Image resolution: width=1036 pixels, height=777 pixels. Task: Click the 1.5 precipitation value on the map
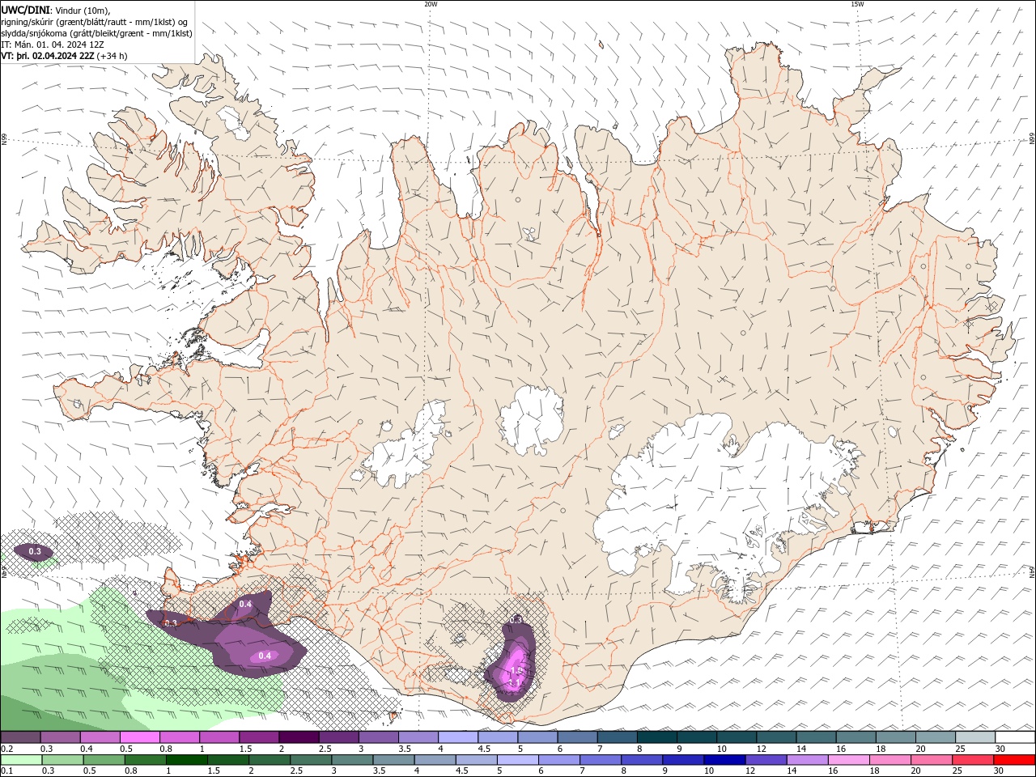click(516, 671)
